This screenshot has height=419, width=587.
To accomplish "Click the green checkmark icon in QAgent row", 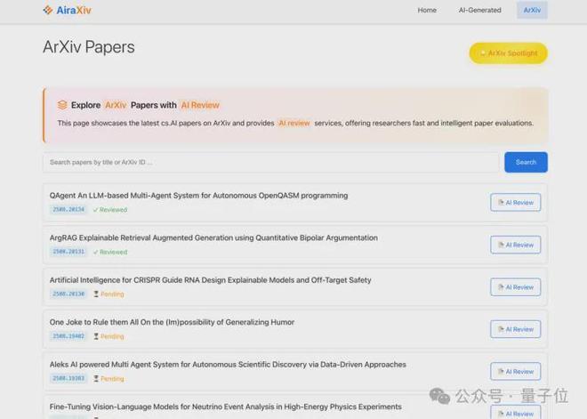I will [95, 210].
